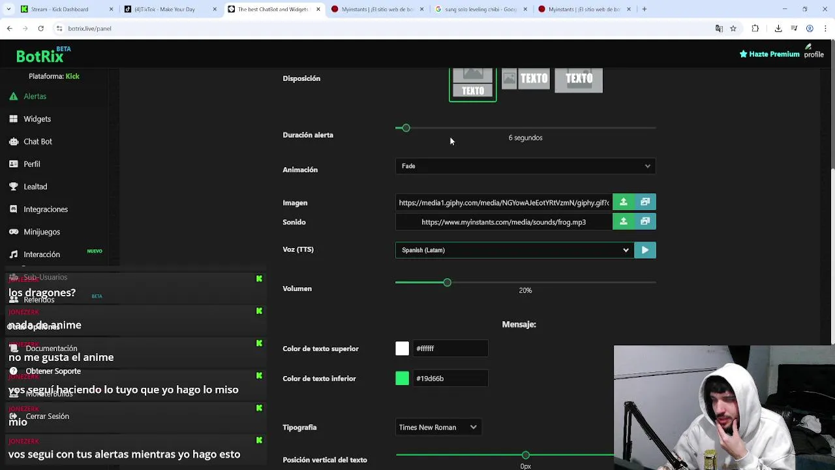
Task: Play the TTS voice preview
Action: point(645,250)
